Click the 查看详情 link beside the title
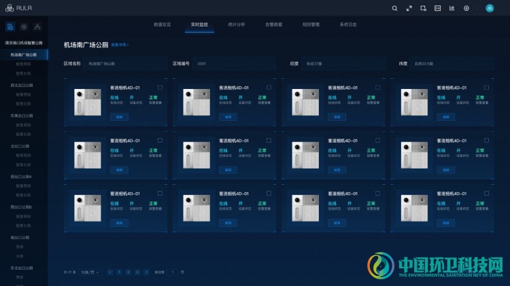The image size is (510, 286). (x=120, y=45)
